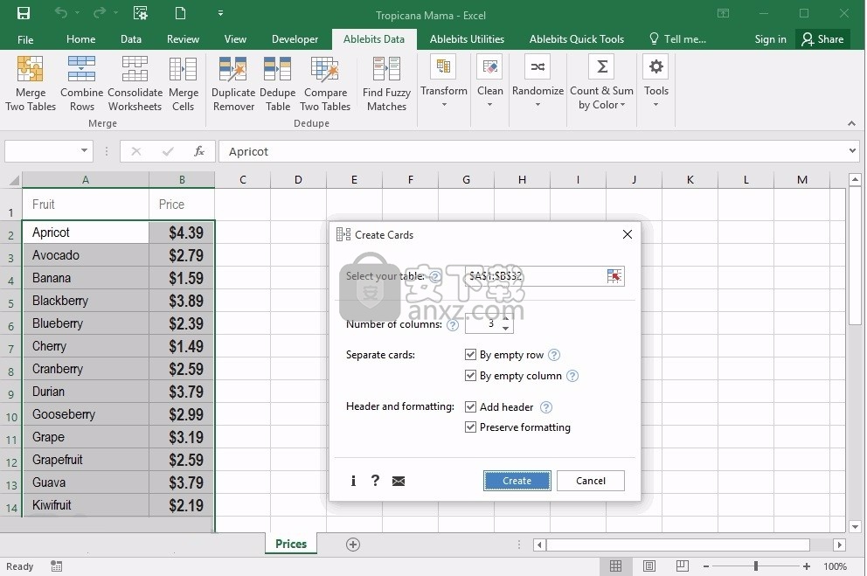
Task: Select cell containing Blackberry
Action: click(86, 301)
